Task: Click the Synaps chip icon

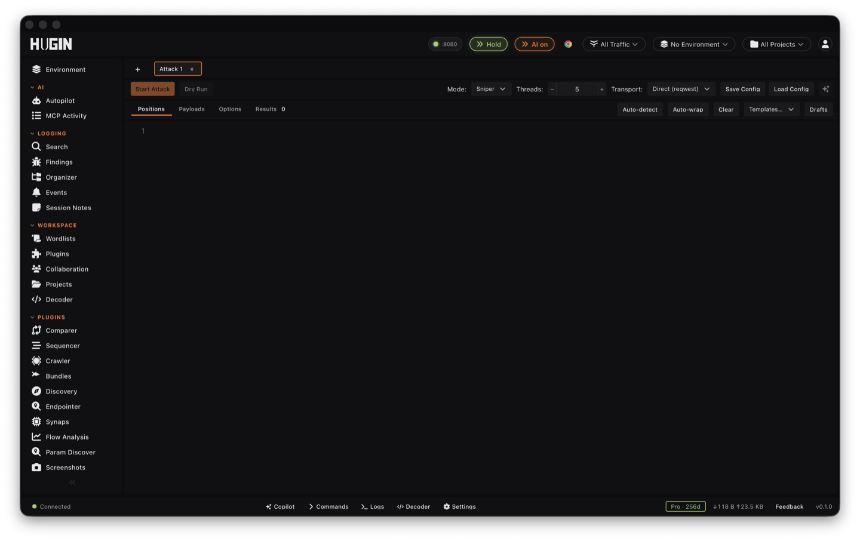Action: (x=36, y=422)
